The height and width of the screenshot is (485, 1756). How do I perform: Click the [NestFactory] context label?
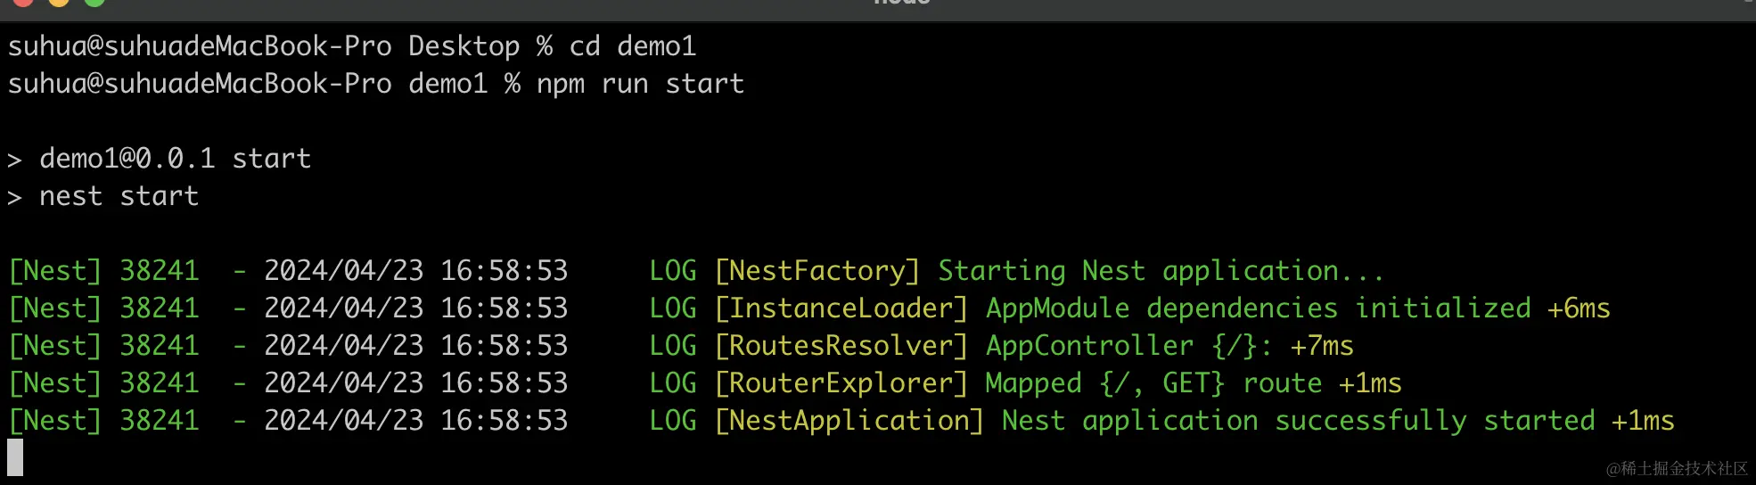click(x=816, y=271)
